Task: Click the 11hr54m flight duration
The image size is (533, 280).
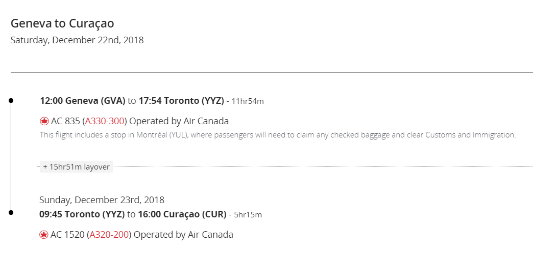Action: tap(248, 101)
